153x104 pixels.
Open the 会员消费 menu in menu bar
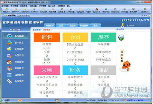tap(33, 6)
